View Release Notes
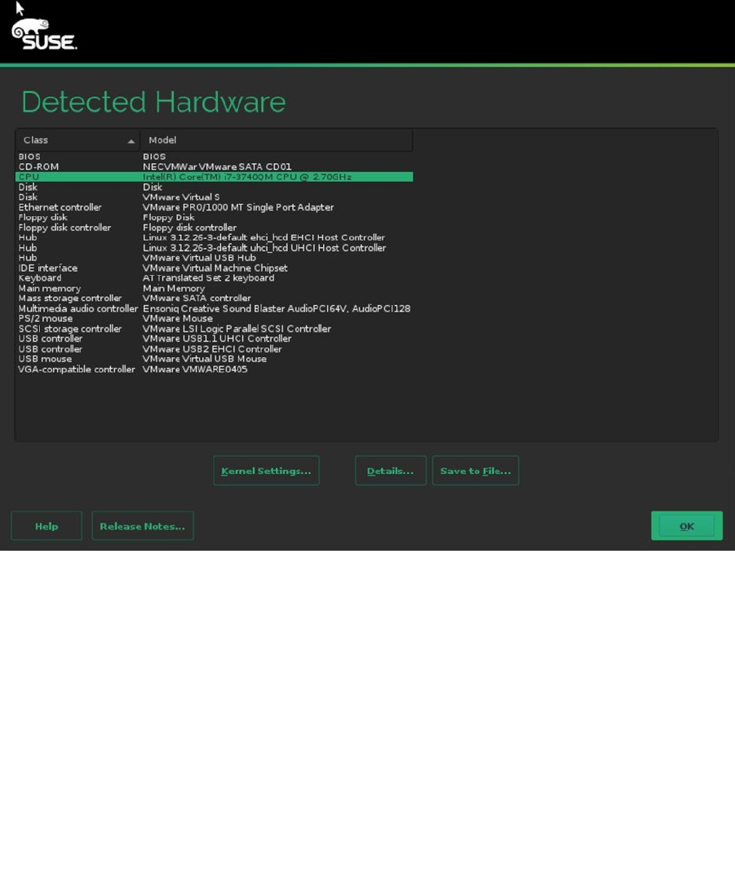This screenshot has height=895, width=735. point(143,526)
